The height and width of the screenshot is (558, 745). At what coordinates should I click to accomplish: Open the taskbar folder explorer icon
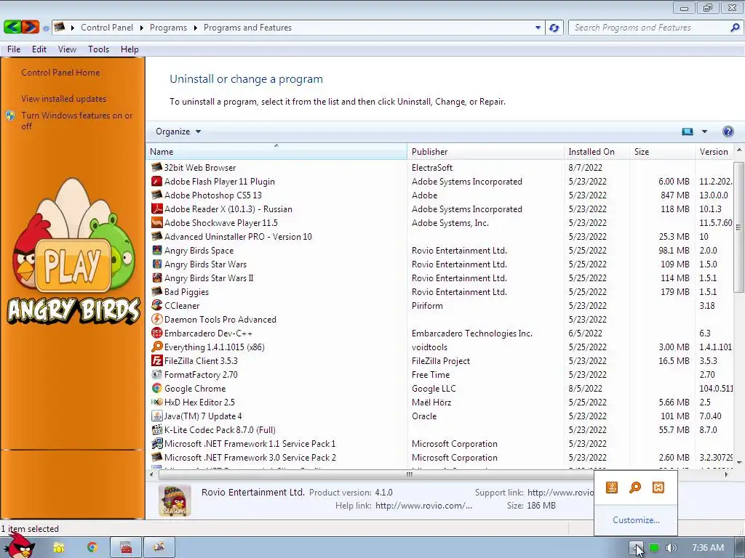pos(59,547)
